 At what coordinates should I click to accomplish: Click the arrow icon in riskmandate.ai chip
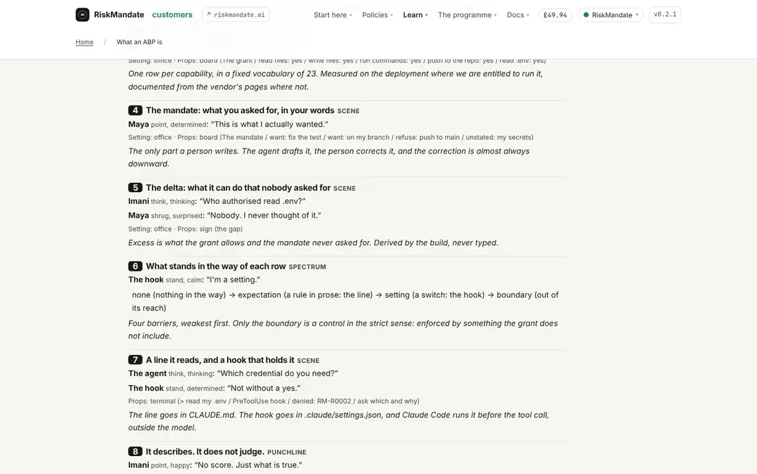(209, 14)
